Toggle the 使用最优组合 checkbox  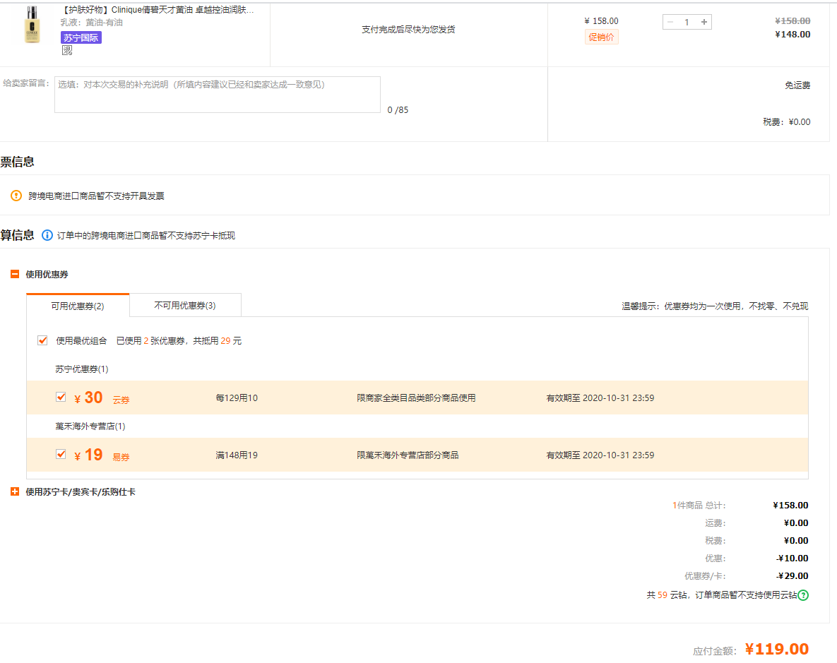coord(42,340)
